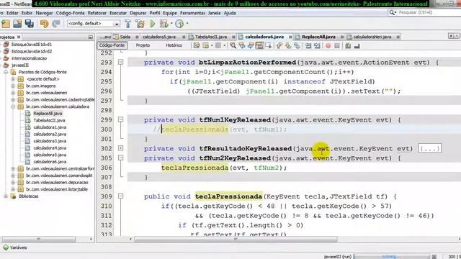The width and height of the screenshot is (461, 259).
Task: Click the red Start Macro Recording icon
Action: point(328,45)
